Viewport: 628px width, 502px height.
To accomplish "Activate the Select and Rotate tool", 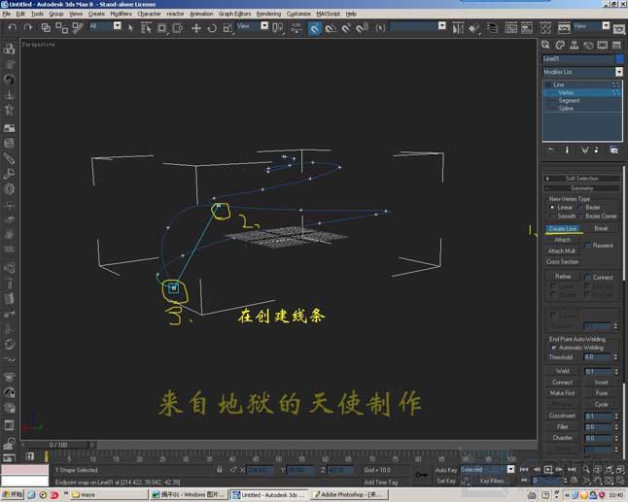I will [212, 28].
